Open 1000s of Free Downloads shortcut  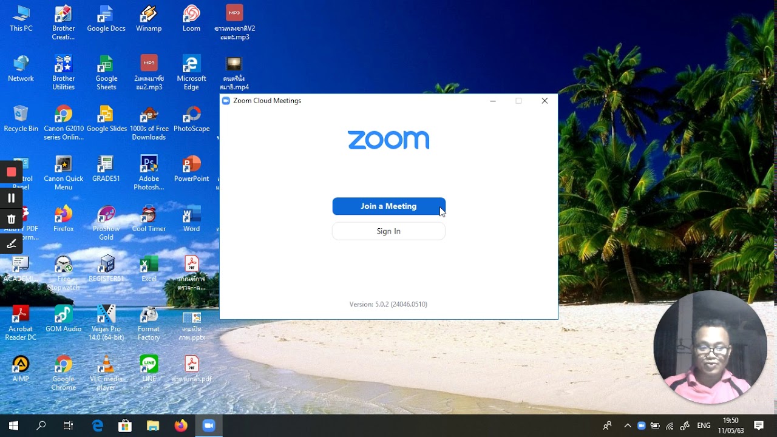coord(149,123)
